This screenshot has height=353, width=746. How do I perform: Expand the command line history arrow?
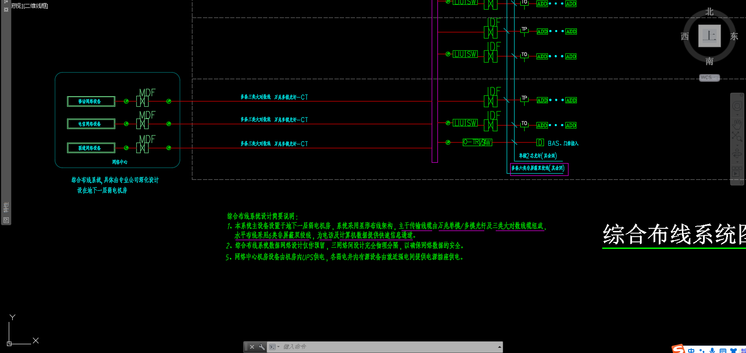pos(500,347)
